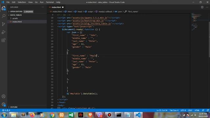Expand the Outline section
The height and width of the screenshot is (118, 210).
(x=14, y=107)
